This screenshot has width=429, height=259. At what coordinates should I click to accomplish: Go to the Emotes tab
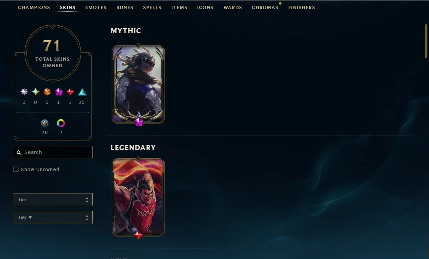click(96, 7)
